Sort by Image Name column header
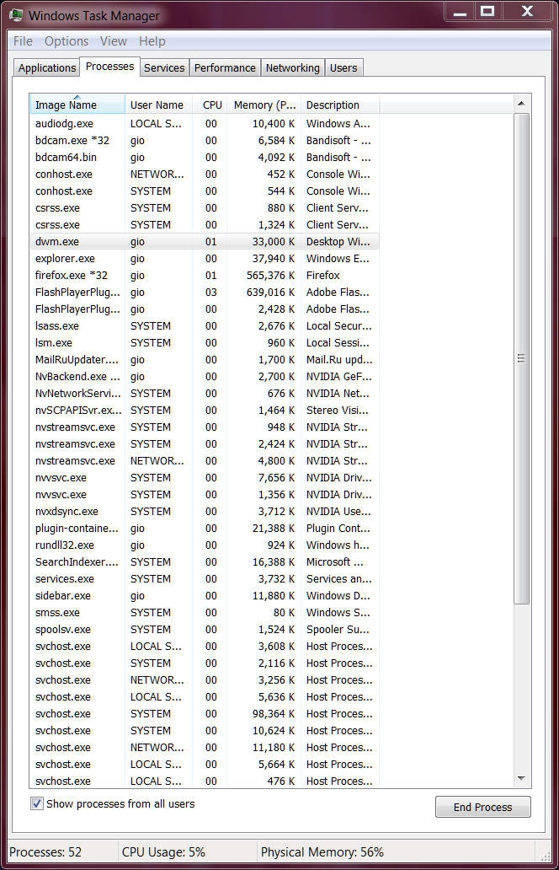This screenshot has height=870, width=559. pyautogui.click(x=77, y=105)
